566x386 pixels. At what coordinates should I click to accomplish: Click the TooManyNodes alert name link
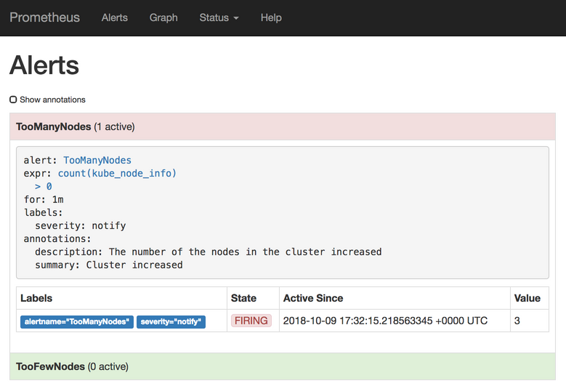coord(97,160)
